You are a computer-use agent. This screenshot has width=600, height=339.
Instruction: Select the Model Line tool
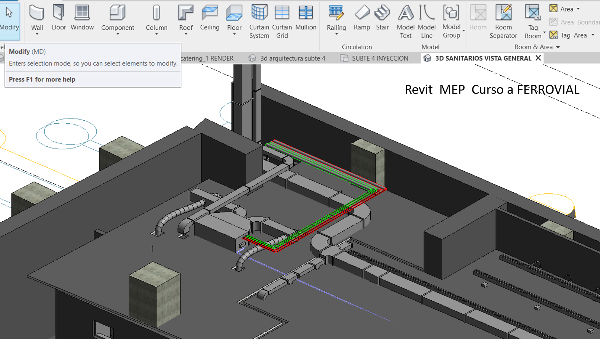click(427, 20)
